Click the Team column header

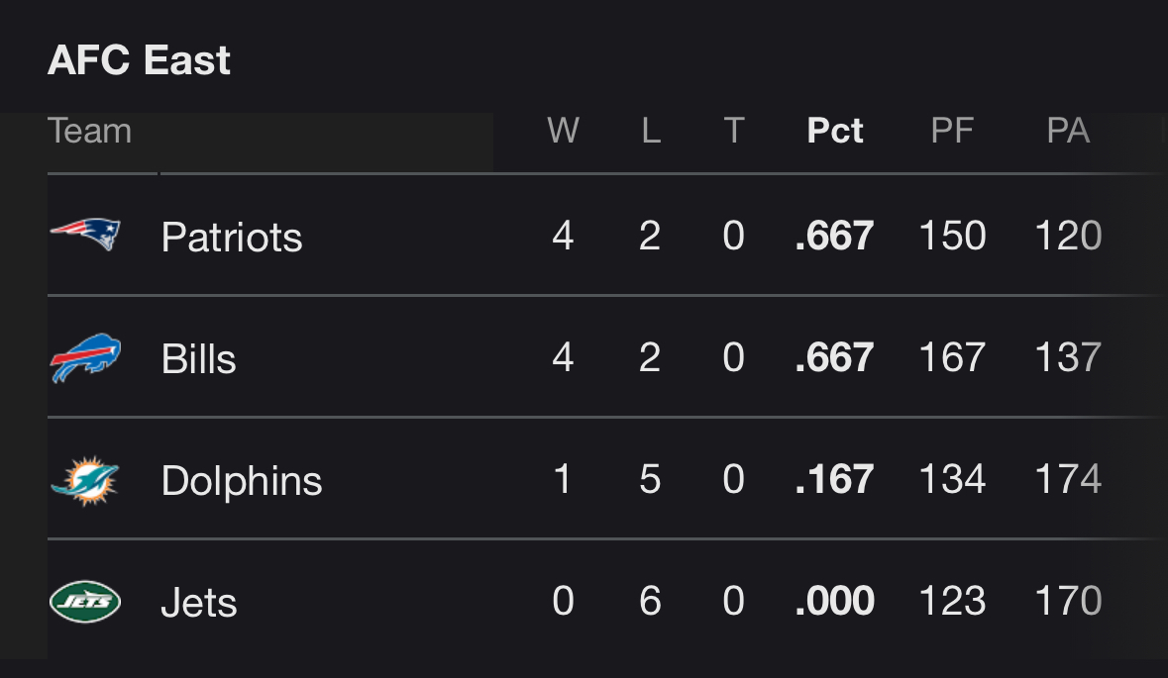click(89, 131)
